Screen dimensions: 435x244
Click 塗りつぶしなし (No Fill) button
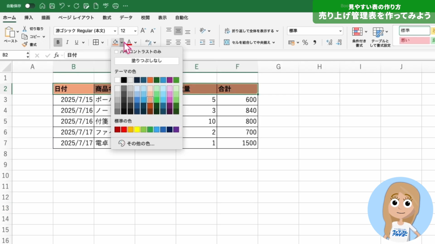coord(147,61)
